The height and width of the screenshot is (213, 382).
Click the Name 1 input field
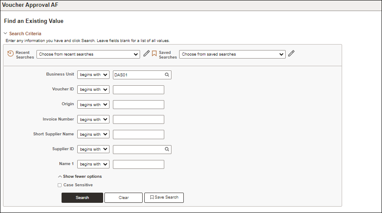139,164
